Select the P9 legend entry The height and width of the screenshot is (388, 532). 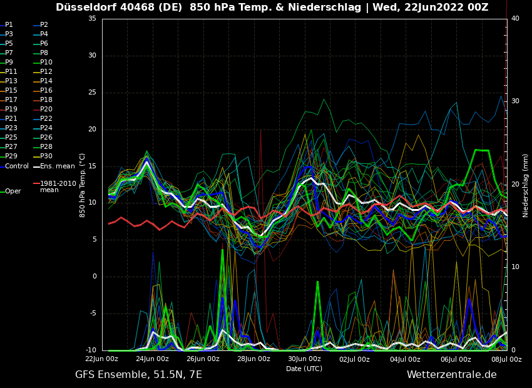point(9,63)
